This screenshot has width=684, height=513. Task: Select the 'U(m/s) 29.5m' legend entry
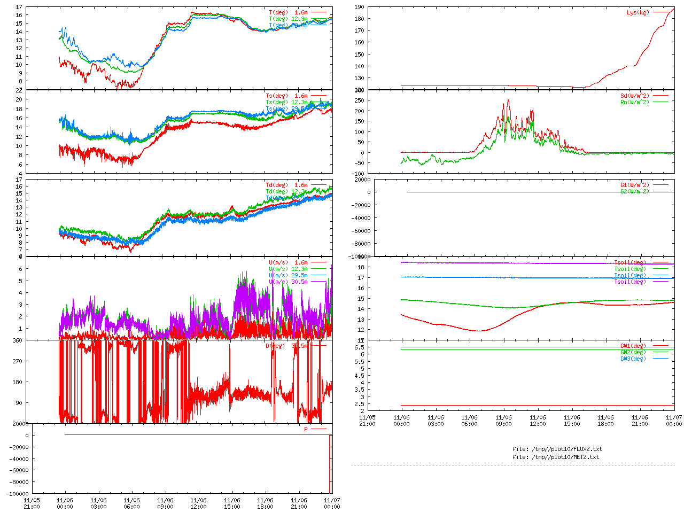288,276
